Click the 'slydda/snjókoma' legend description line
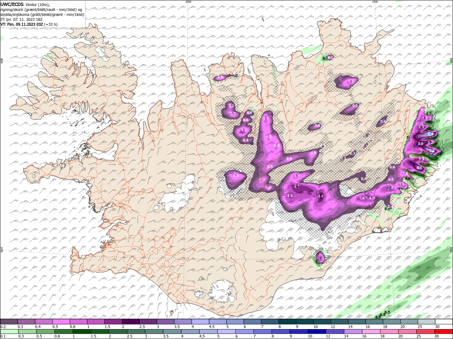 (42, 14)
